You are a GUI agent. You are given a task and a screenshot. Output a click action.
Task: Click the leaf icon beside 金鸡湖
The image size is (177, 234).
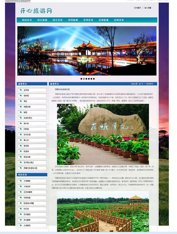pos(21,90)
